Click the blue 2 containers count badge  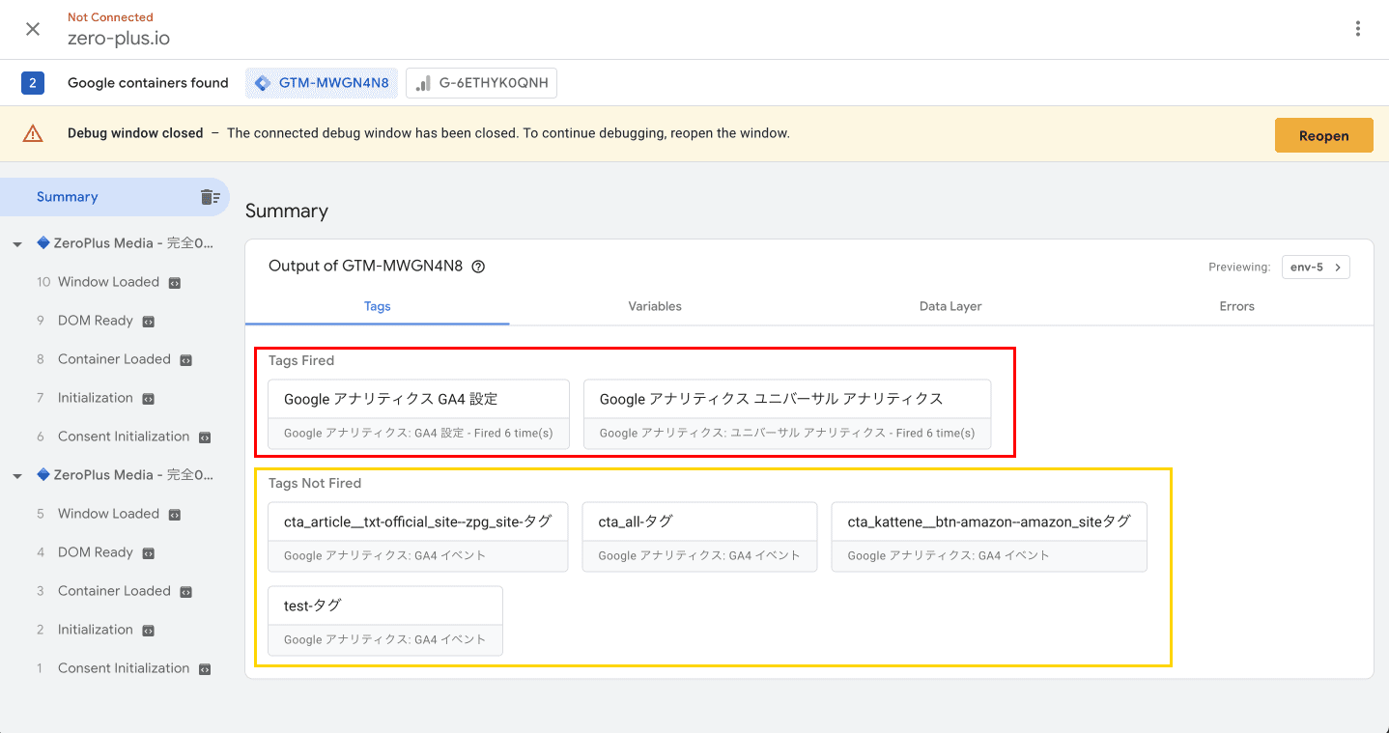[x=33, y=83]
